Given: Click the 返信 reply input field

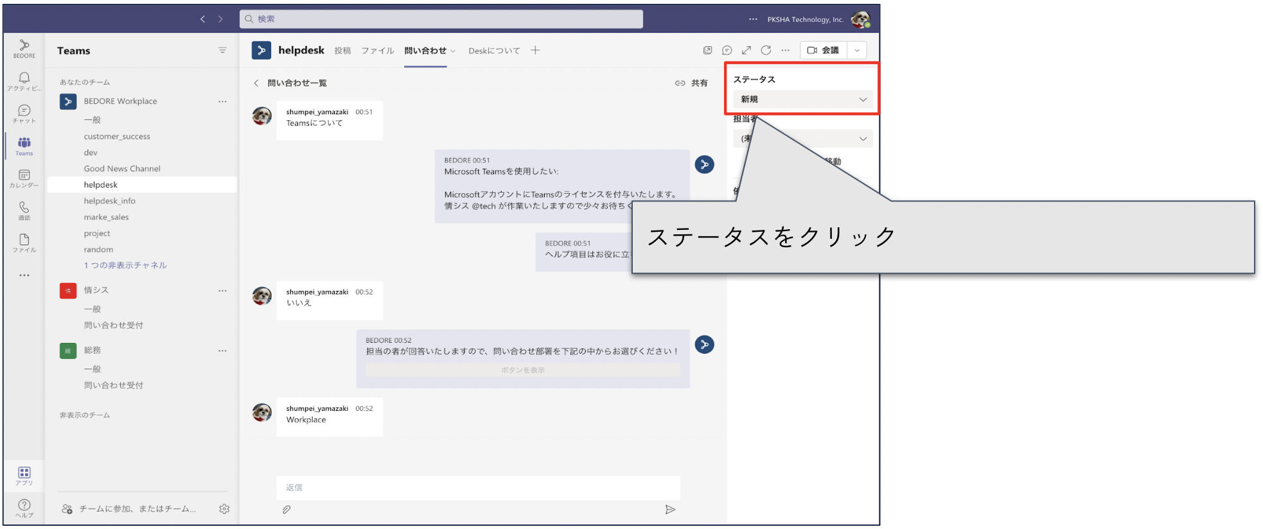Looking at the screenshot, I should coord(478,488).
